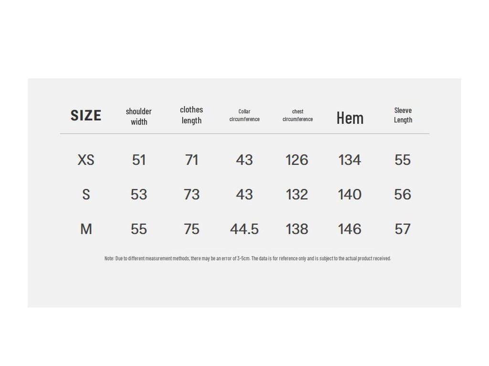Click the SIZE column header
The height and width of the screenshot is (366, 489).
(86, 115)
